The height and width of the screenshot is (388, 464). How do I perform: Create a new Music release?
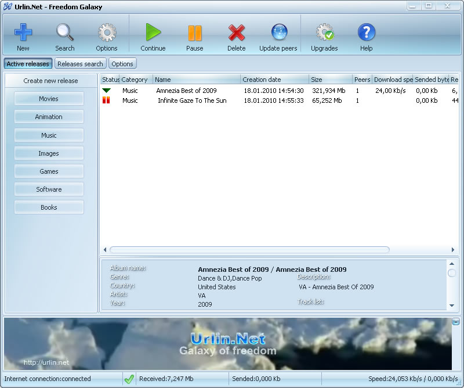click(49, 135)
